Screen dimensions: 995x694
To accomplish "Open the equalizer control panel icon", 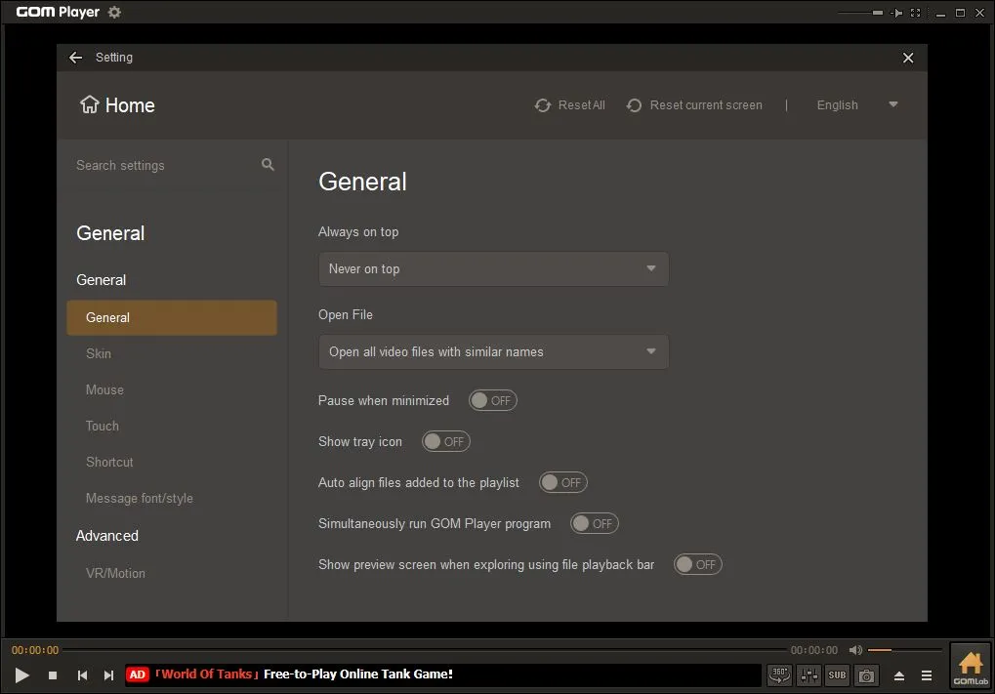I will click(808, 674).
